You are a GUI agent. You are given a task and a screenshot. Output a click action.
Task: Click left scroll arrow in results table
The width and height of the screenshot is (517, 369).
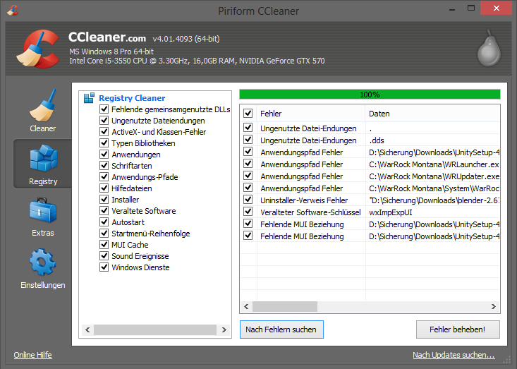pos(246,306)
